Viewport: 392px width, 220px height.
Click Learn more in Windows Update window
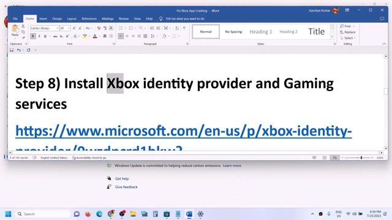click(232, 166)
